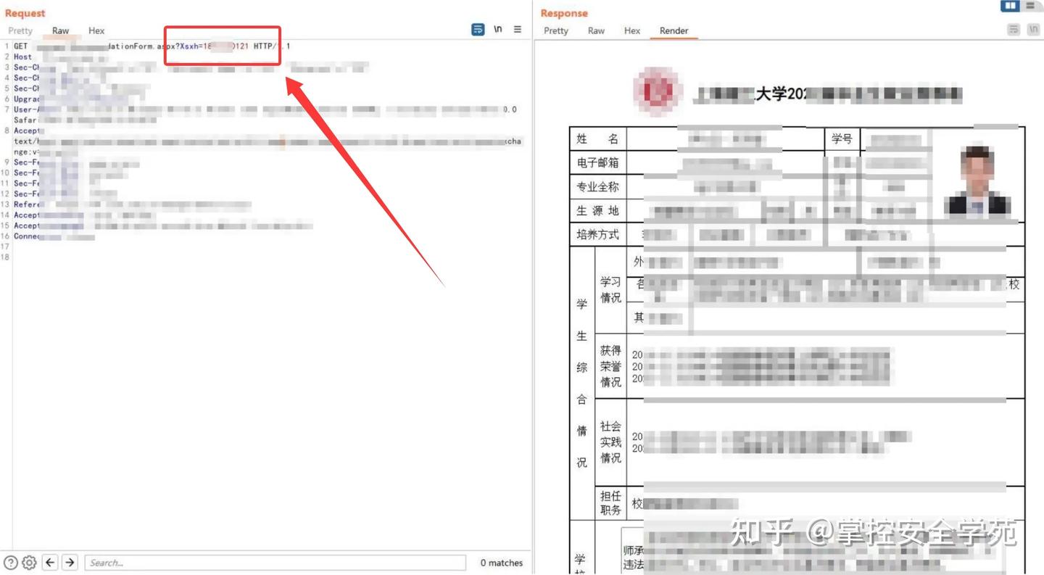
Task: Open the Render tab in Response panel
Action: tap(674, 30)
